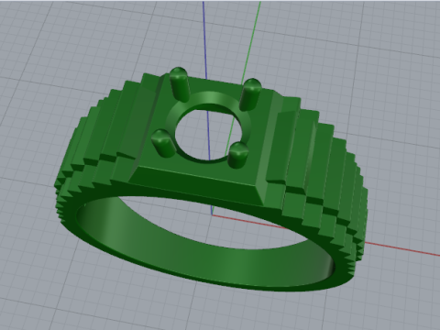Click the blue Z axis line
The height and width of the screenshot is (330, 440).
pyautogui.click(x=205, y=39)
